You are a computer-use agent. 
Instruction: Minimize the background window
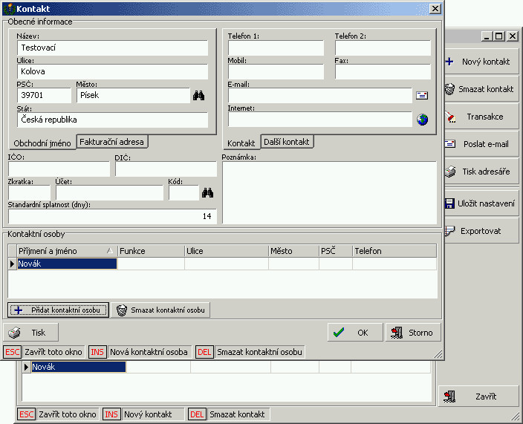tap(487, 36)
